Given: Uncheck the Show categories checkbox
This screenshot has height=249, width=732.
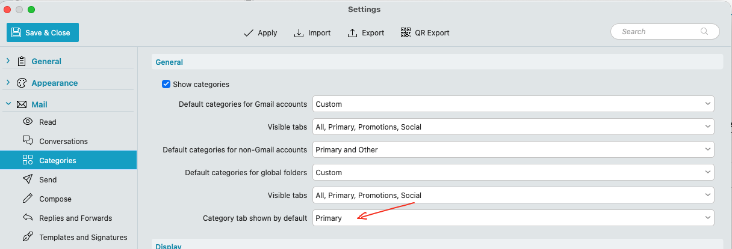Looking at the screenshot, I should [167, 85].
